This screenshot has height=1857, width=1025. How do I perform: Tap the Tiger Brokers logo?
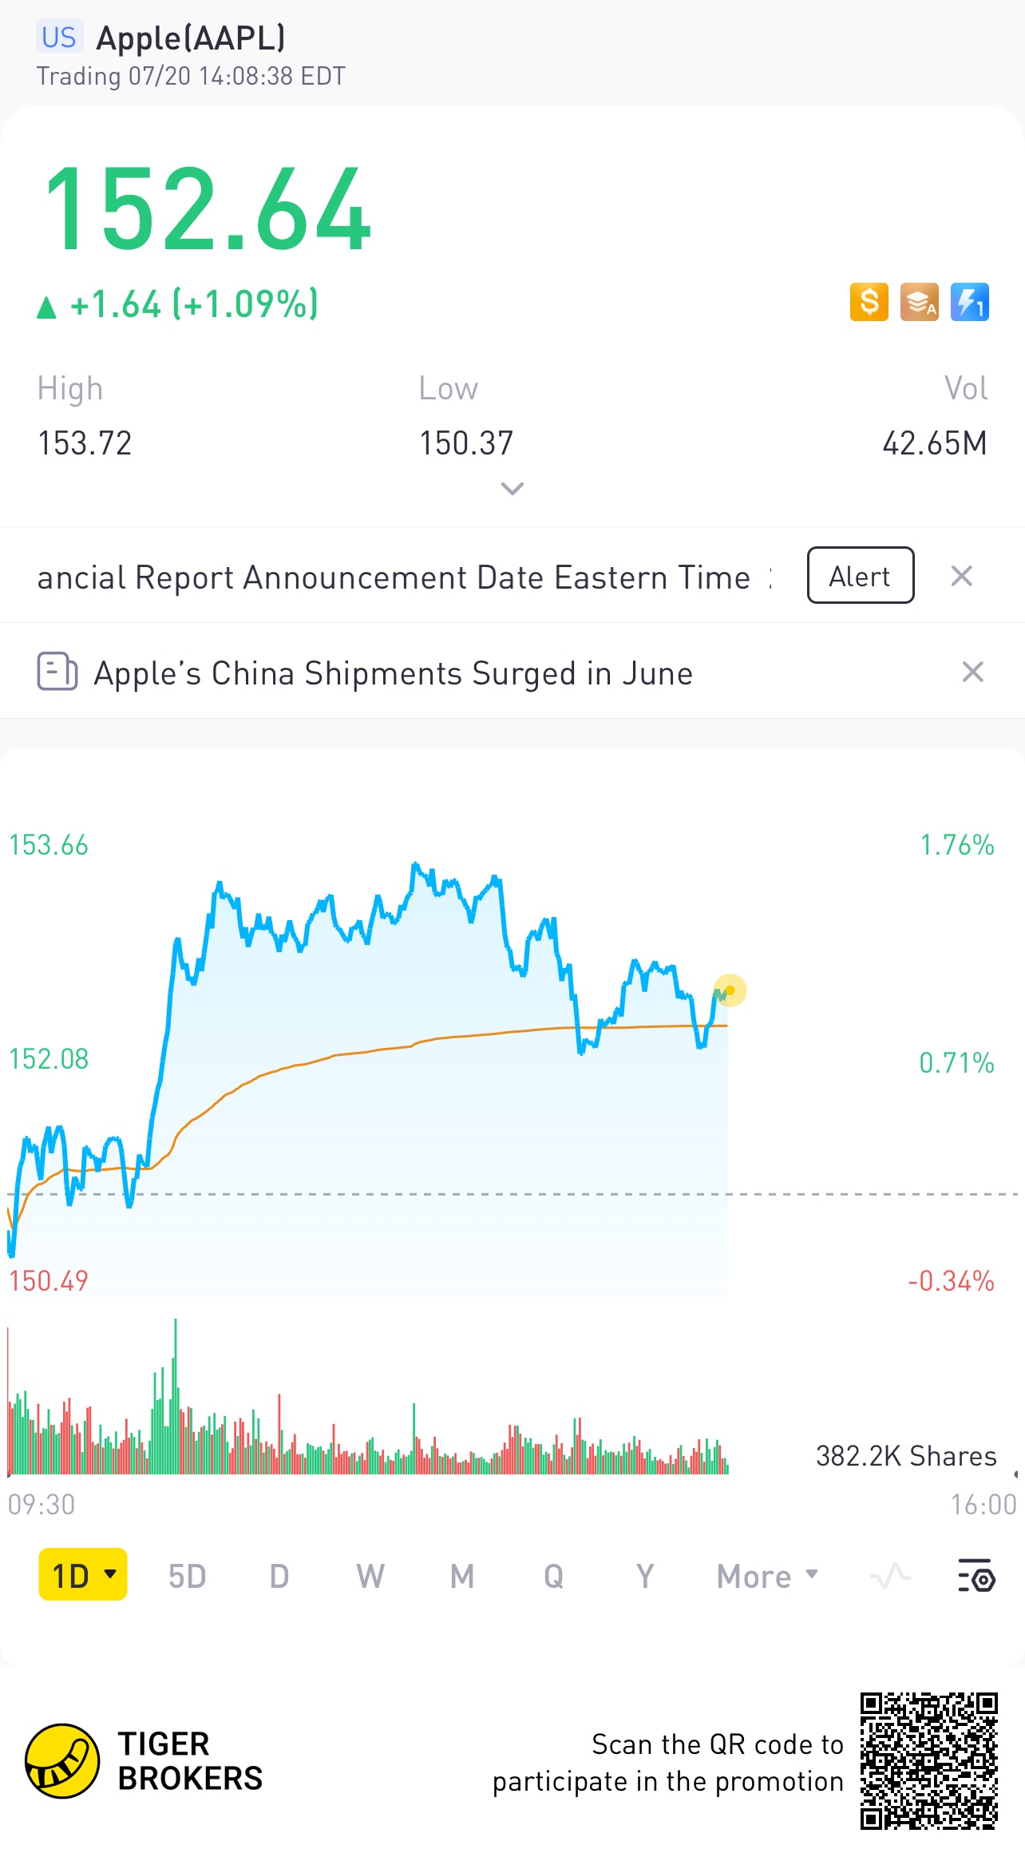[x=62, y=1760]
